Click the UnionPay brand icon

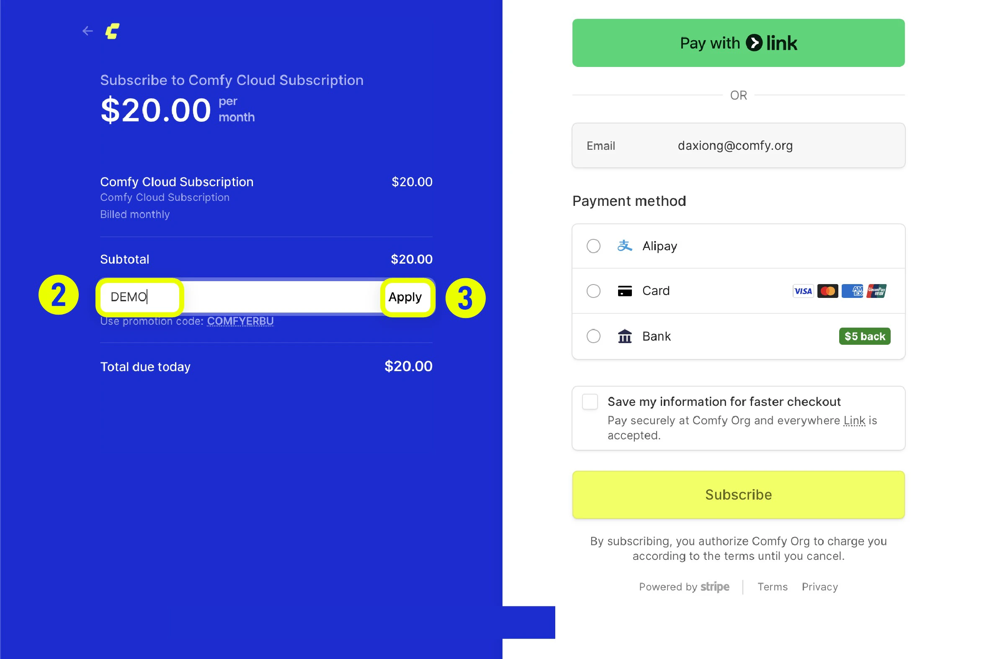[x=876, y=291]
